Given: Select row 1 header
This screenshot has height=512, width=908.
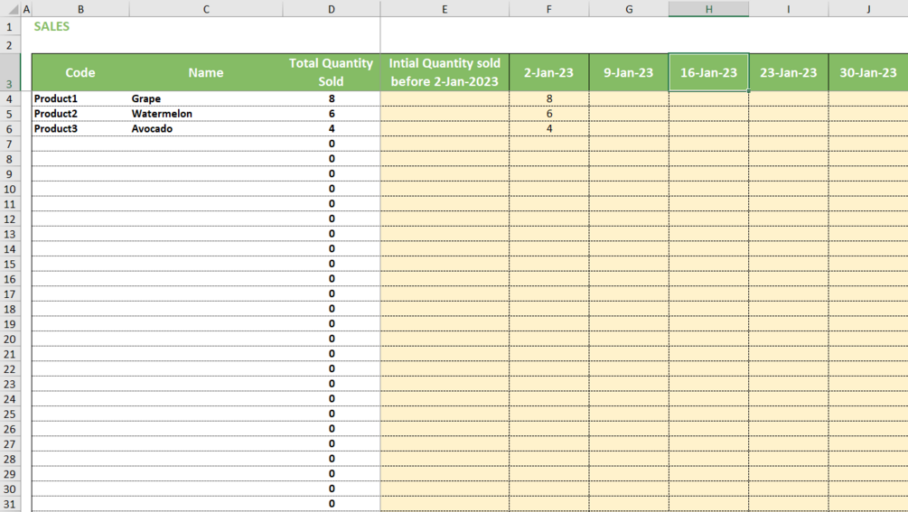Looking at the screenshot, I should tap(10, 26).
